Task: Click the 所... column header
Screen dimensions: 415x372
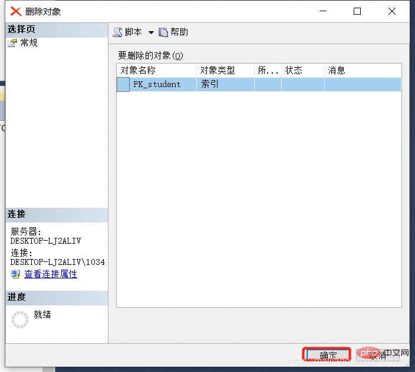Action: [268, 70]
